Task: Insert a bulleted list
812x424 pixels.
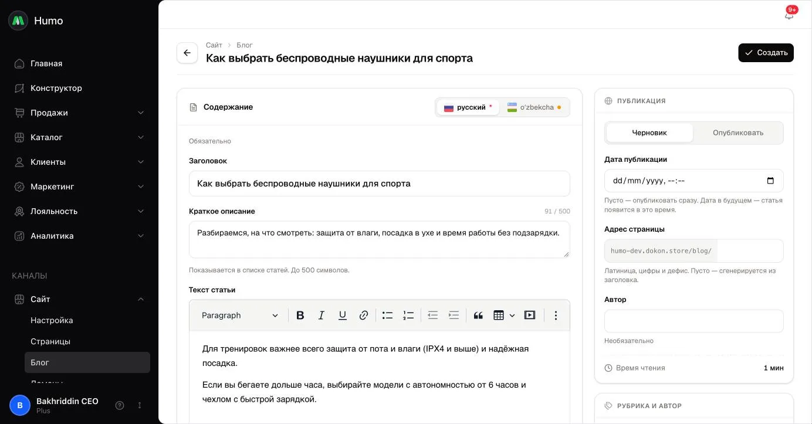Action: coord(387,316)
